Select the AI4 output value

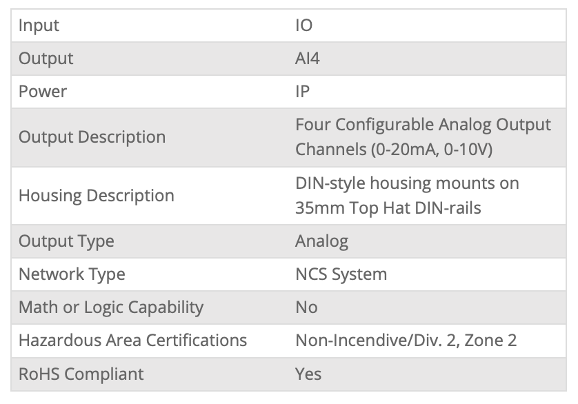click(308, 59)
